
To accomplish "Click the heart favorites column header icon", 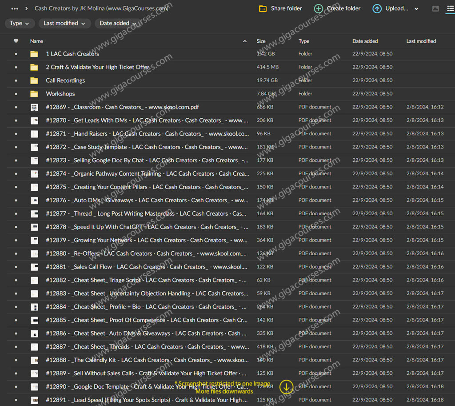I will (x=16, y=41).
